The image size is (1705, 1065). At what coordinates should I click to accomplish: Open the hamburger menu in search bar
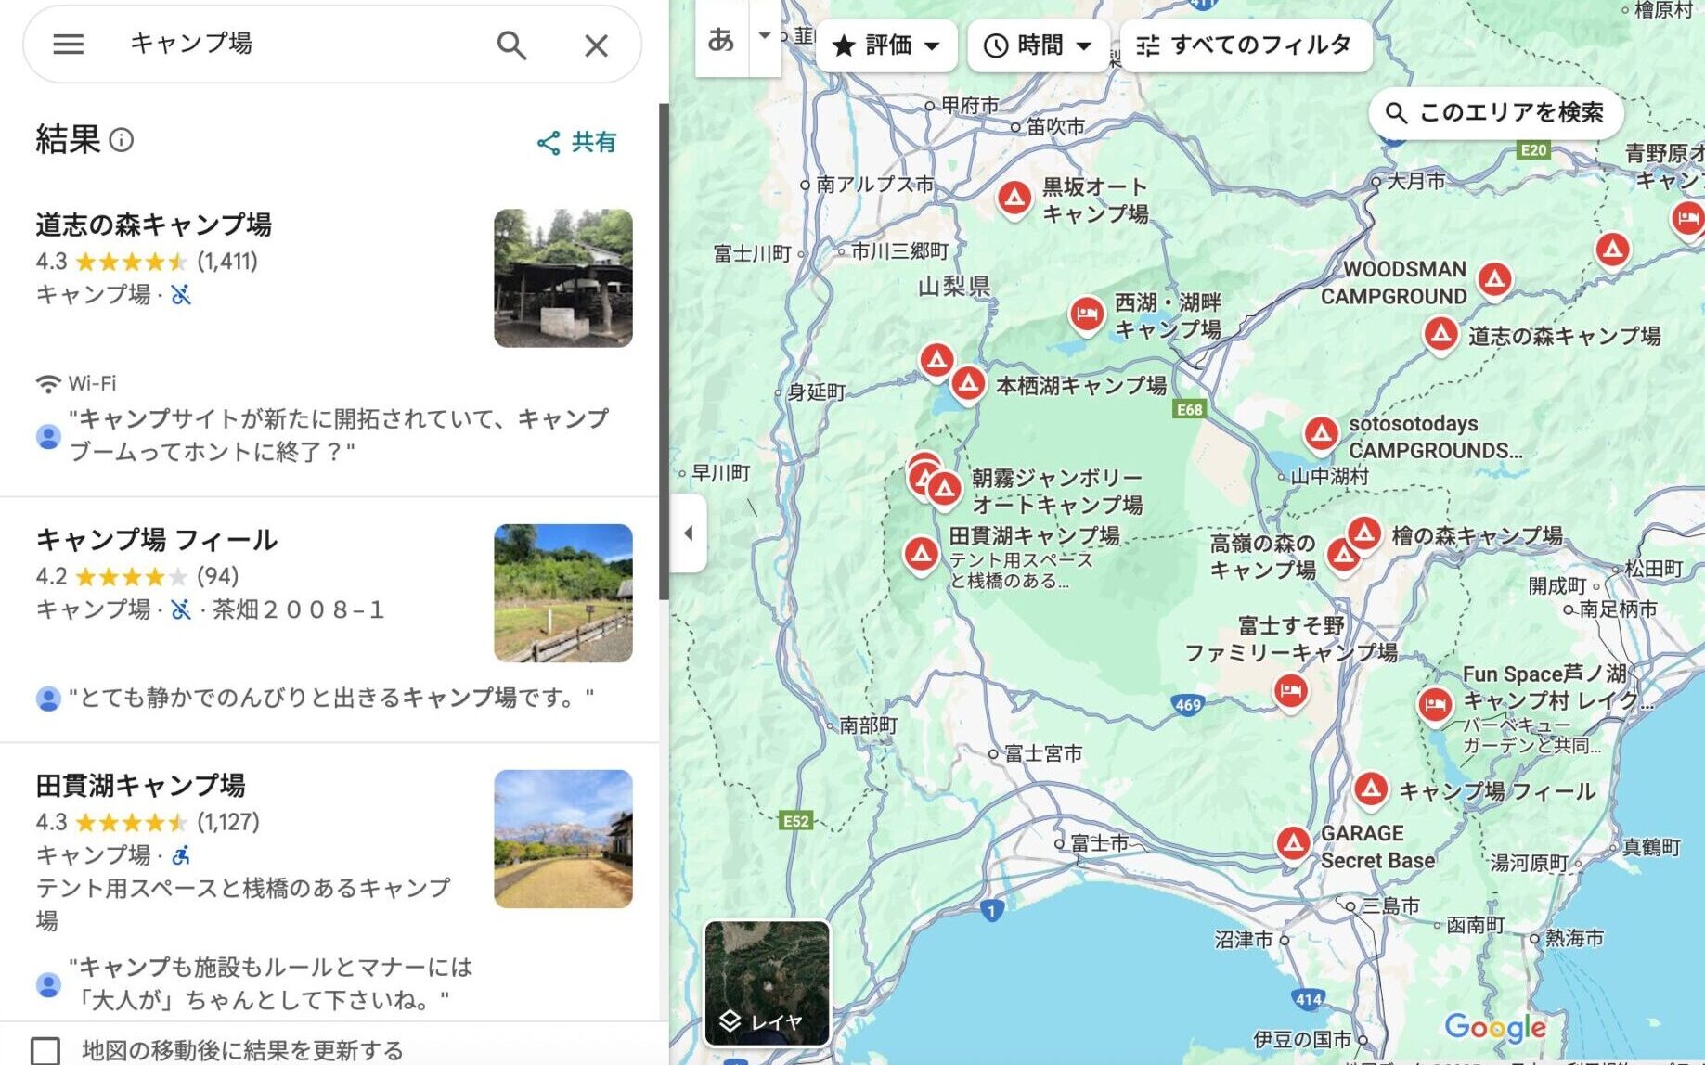pos(68,44)
